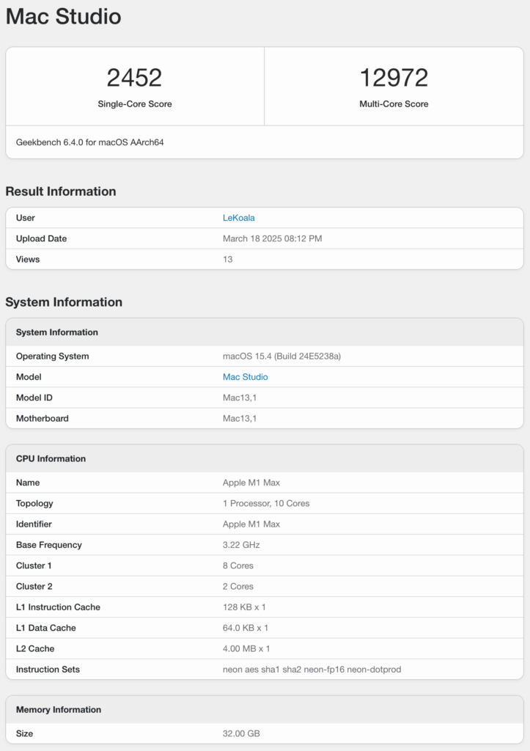Click the Views count of 13
The height and width of the screenshot is (751, 530).
pyautogui.click(x=227, y=259)
